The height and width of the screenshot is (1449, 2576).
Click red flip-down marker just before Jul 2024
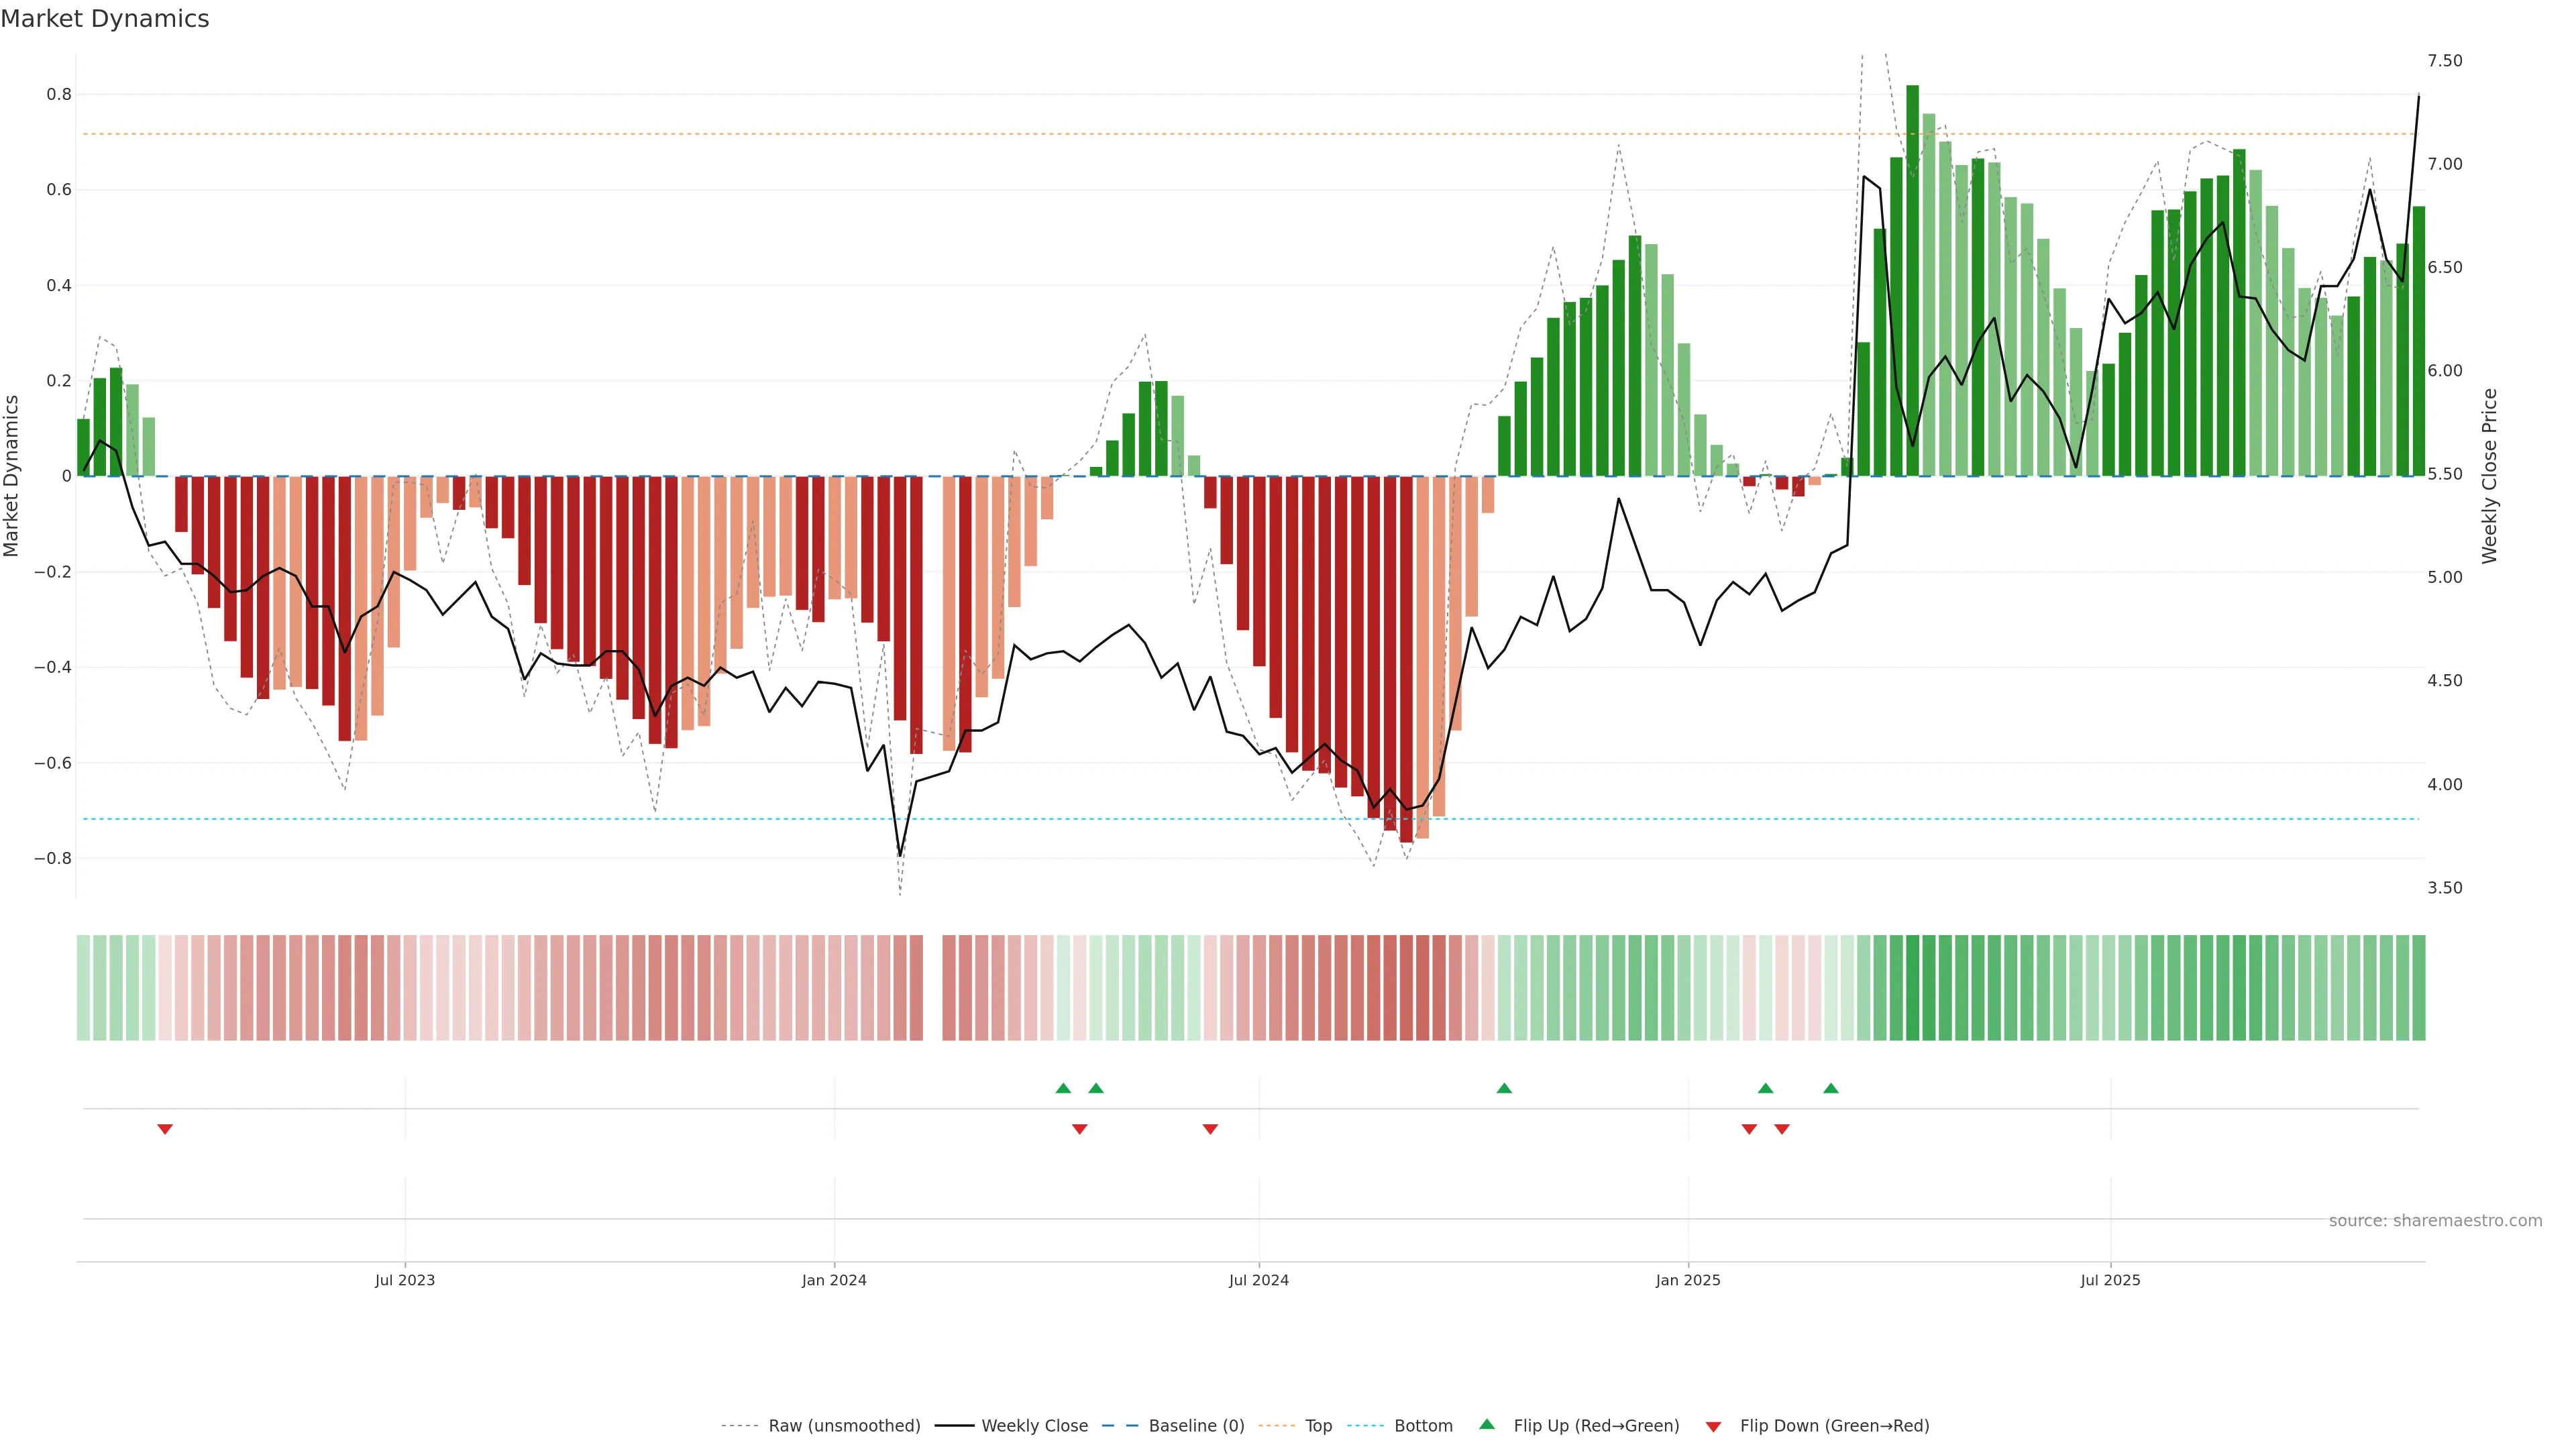(1210, 1129)
